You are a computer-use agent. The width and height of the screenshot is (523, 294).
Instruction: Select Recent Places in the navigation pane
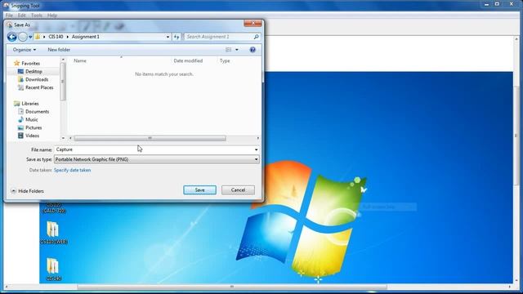coord(39,87)
